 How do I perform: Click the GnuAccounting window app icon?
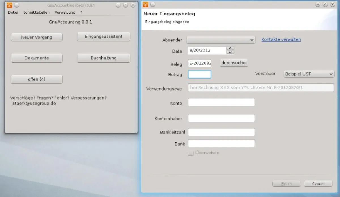(10, 5)
